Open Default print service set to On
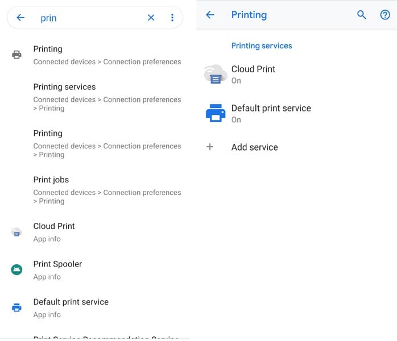Viewport: 397px width, 341px height. [297, 114]
